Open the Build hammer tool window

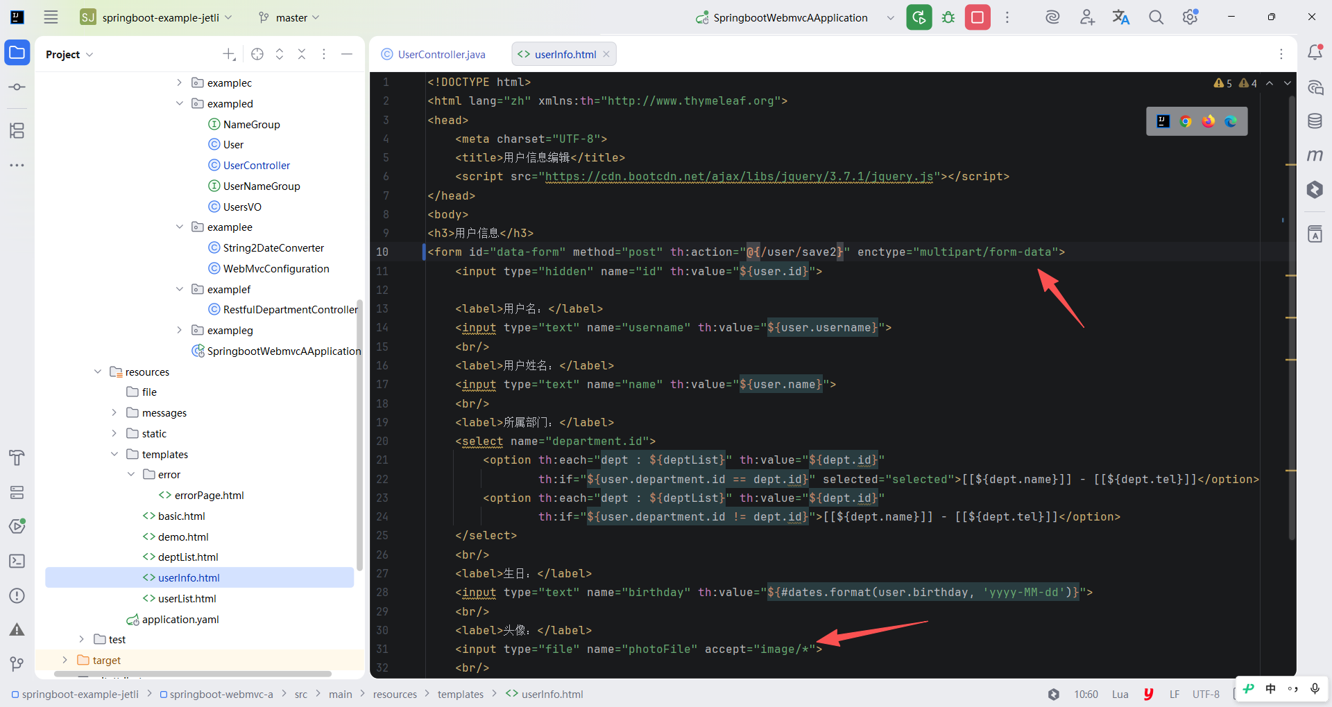[x=17, y=457]
